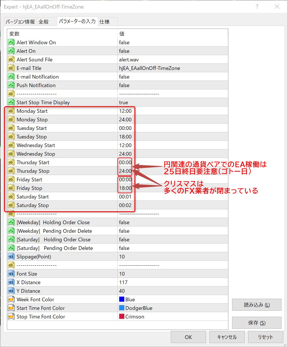Click the Font Size integer icon
Viewport: 287px width, 347px height.
pyautogui.click(x=11, y=274)
